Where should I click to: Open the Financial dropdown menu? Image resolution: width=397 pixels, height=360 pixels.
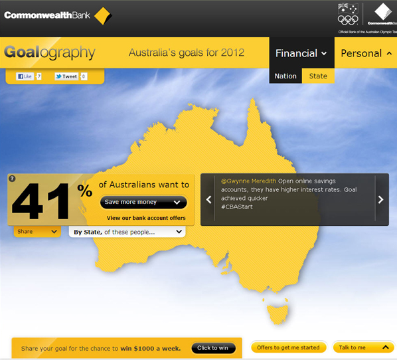[301, 53]
